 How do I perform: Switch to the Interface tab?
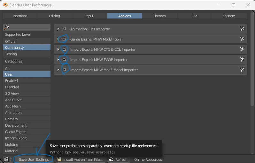20,16
